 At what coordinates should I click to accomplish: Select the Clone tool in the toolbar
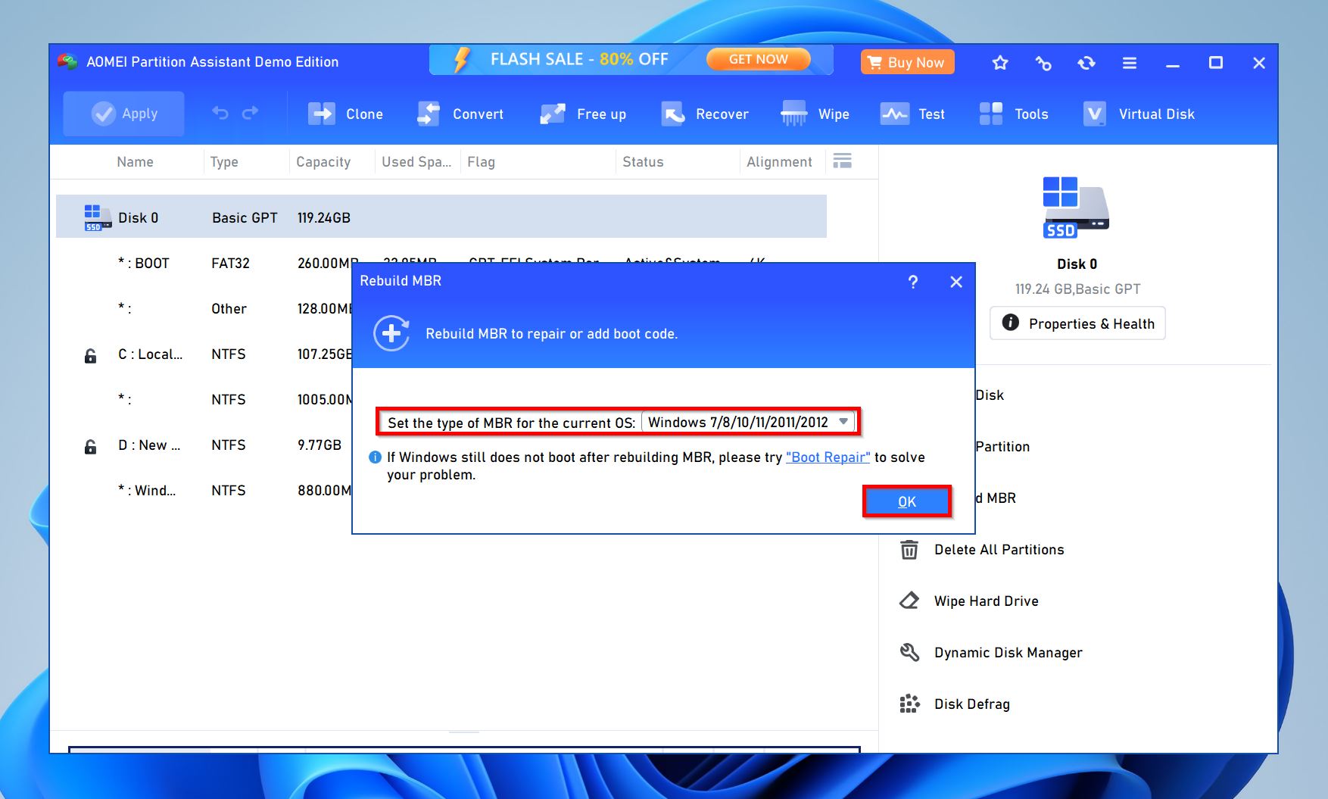click(x=346, y=114)
